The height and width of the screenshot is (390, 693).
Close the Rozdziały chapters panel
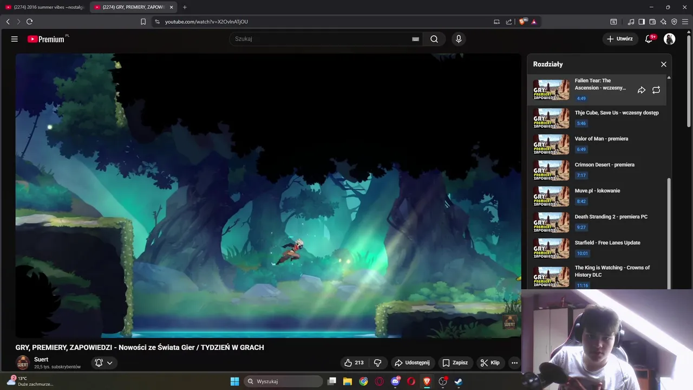pyautogui.click(x=664, y=64)
